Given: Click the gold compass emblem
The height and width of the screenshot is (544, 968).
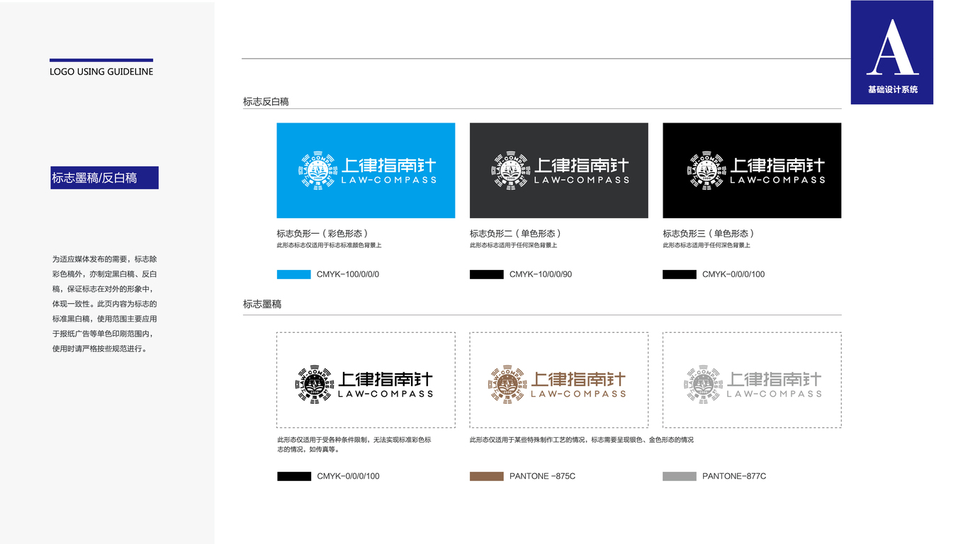Looking at the screenshot, I should click(506, 385).
